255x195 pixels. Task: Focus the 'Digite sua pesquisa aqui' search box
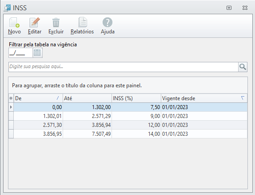124,67
